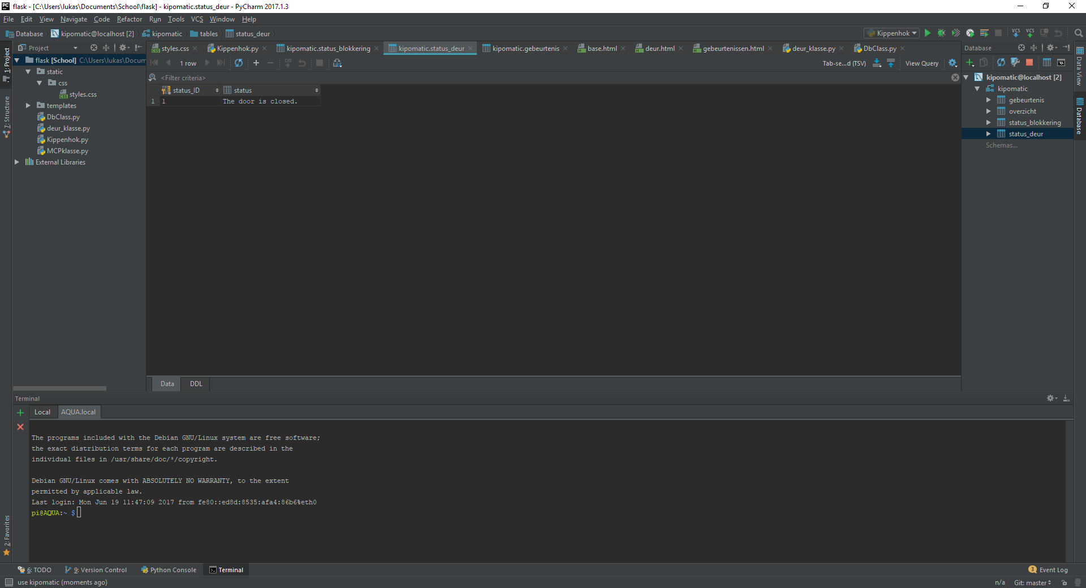This screenshot has height=588, width=1086.
Task: Expand the gebeurtenis table node
Action: tap(988, 100)
